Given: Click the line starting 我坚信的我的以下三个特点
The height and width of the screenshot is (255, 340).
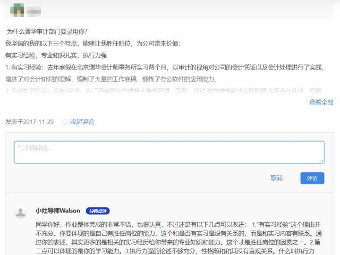Looking at the screenshot, I should coord(93,44).
